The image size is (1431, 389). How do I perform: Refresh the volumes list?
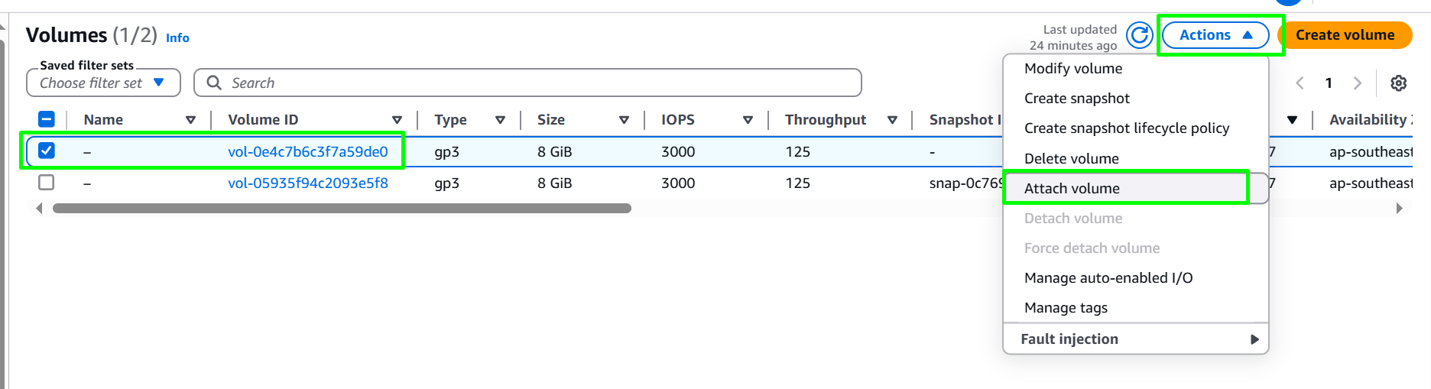pyautogui.click(x=1139, y=35)
